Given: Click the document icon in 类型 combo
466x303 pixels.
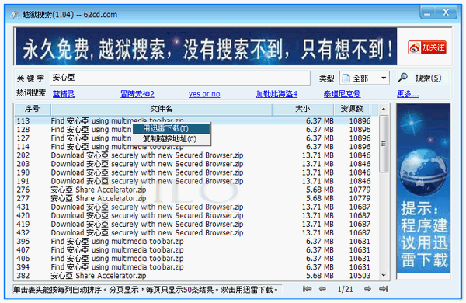Looking at the screenshot, I should point(346,78).
